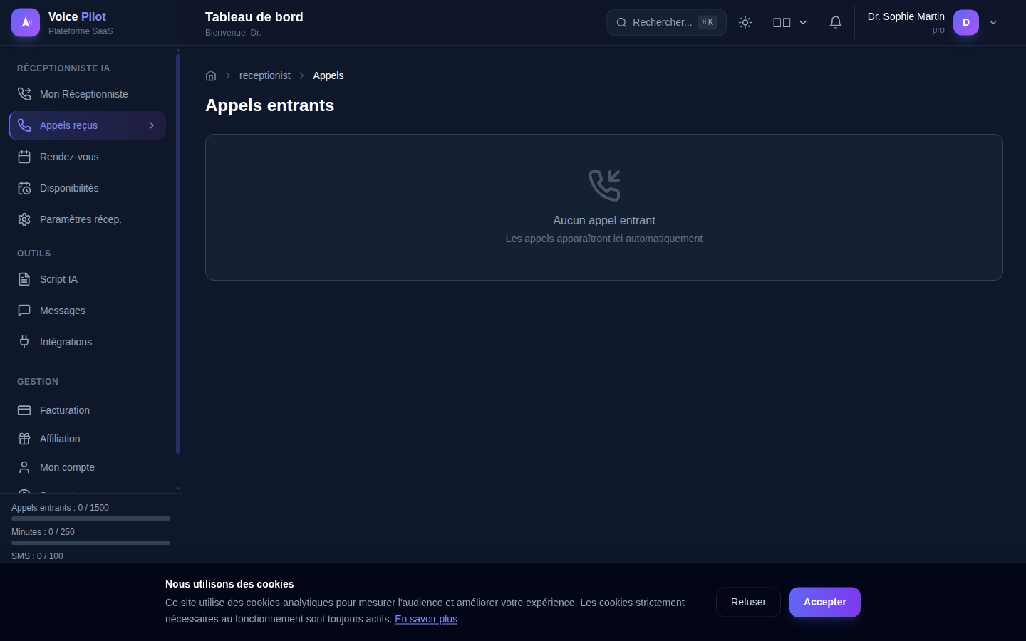Click the search magnifier icon

point(621,22)
